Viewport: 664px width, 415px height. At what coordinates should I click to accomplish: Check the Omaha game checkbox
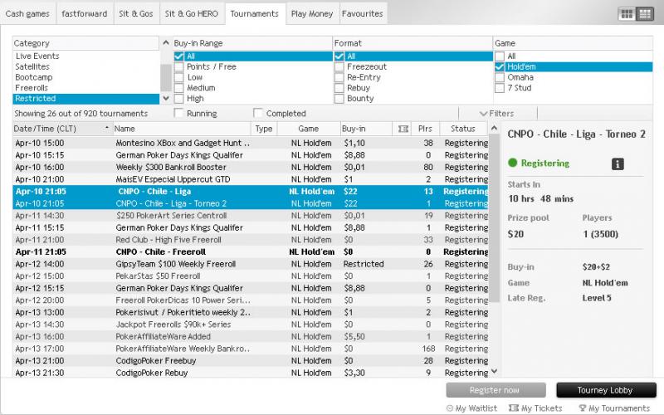coord(500,77)
